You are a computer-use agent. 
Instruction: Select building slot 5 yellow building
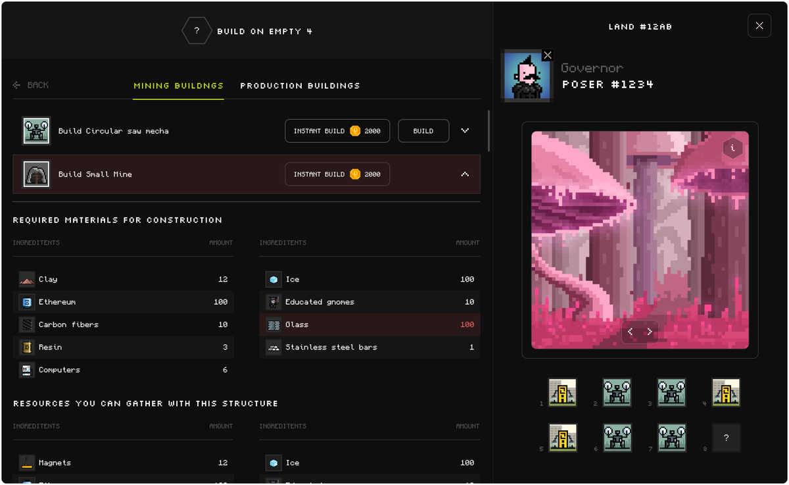563,438
